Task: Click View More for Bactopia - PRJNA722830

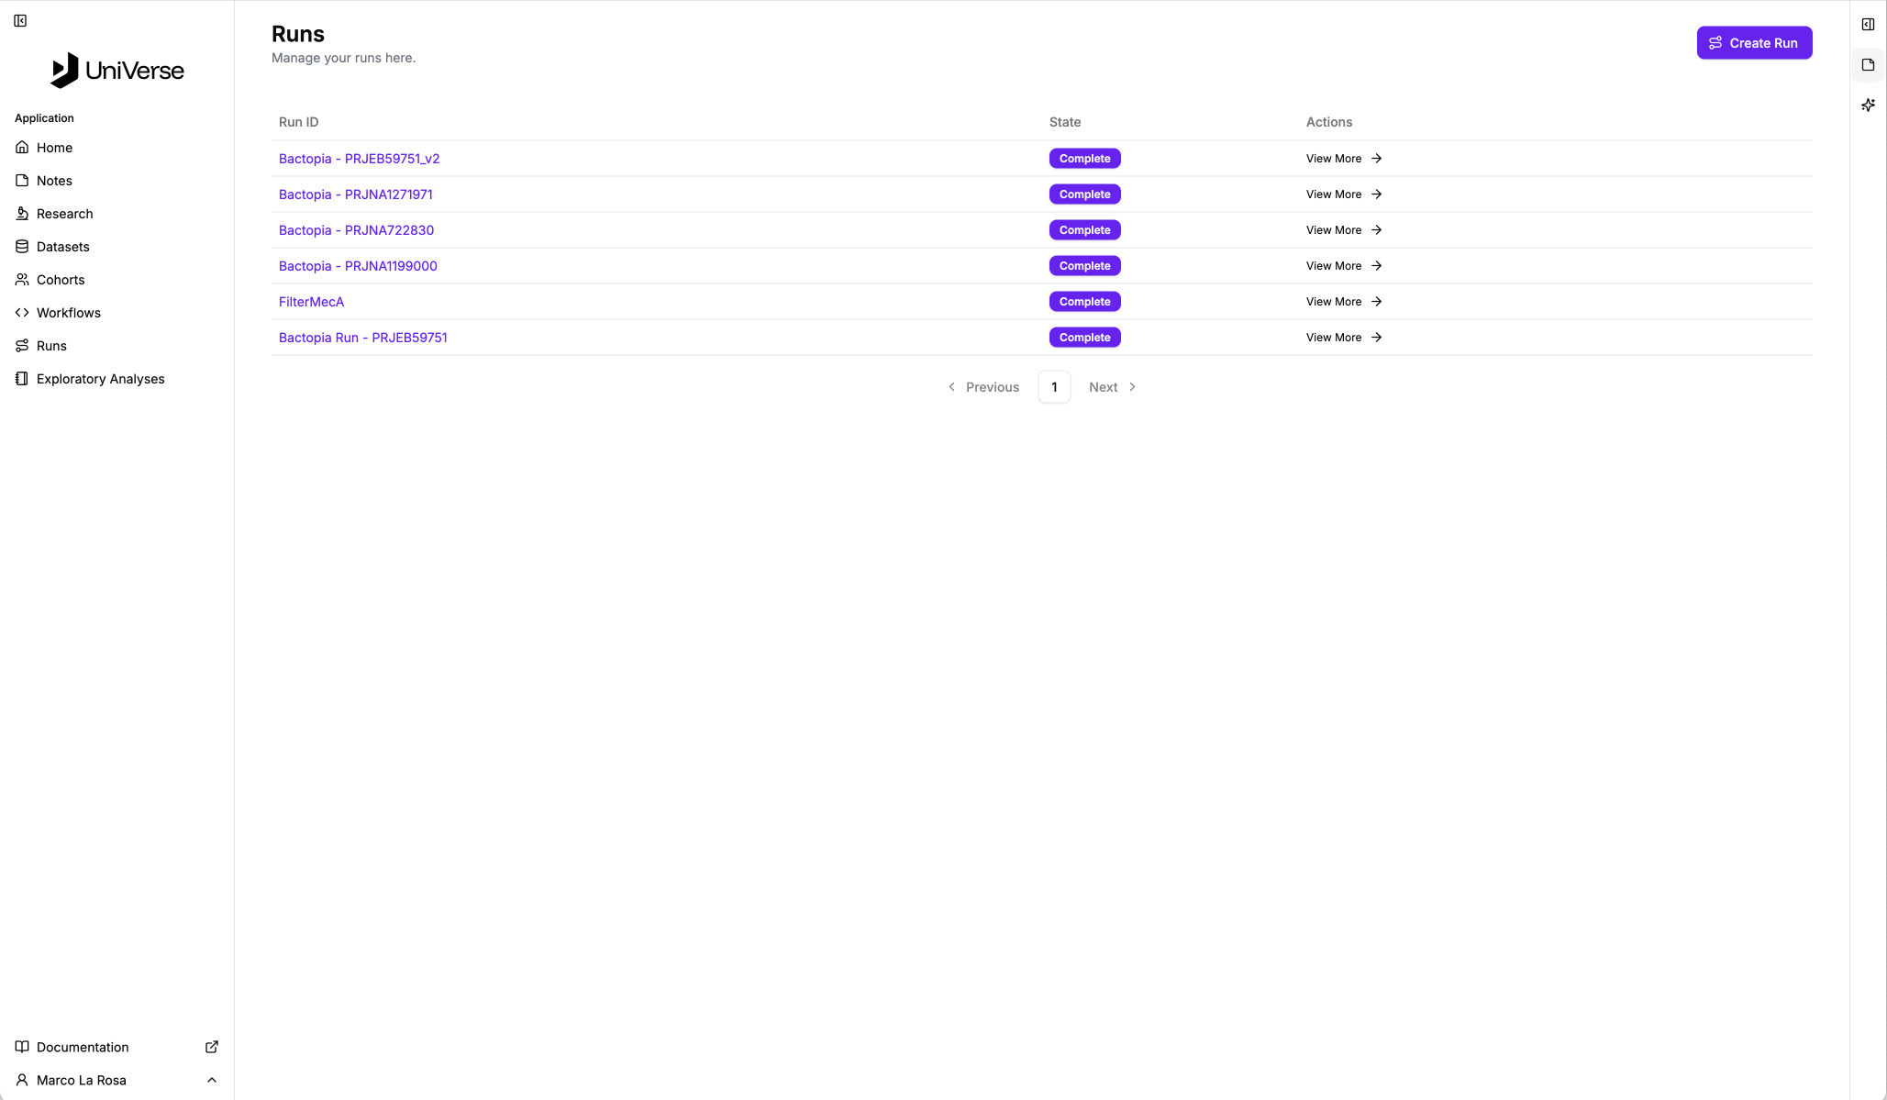Action: (x=1343, y=230)
